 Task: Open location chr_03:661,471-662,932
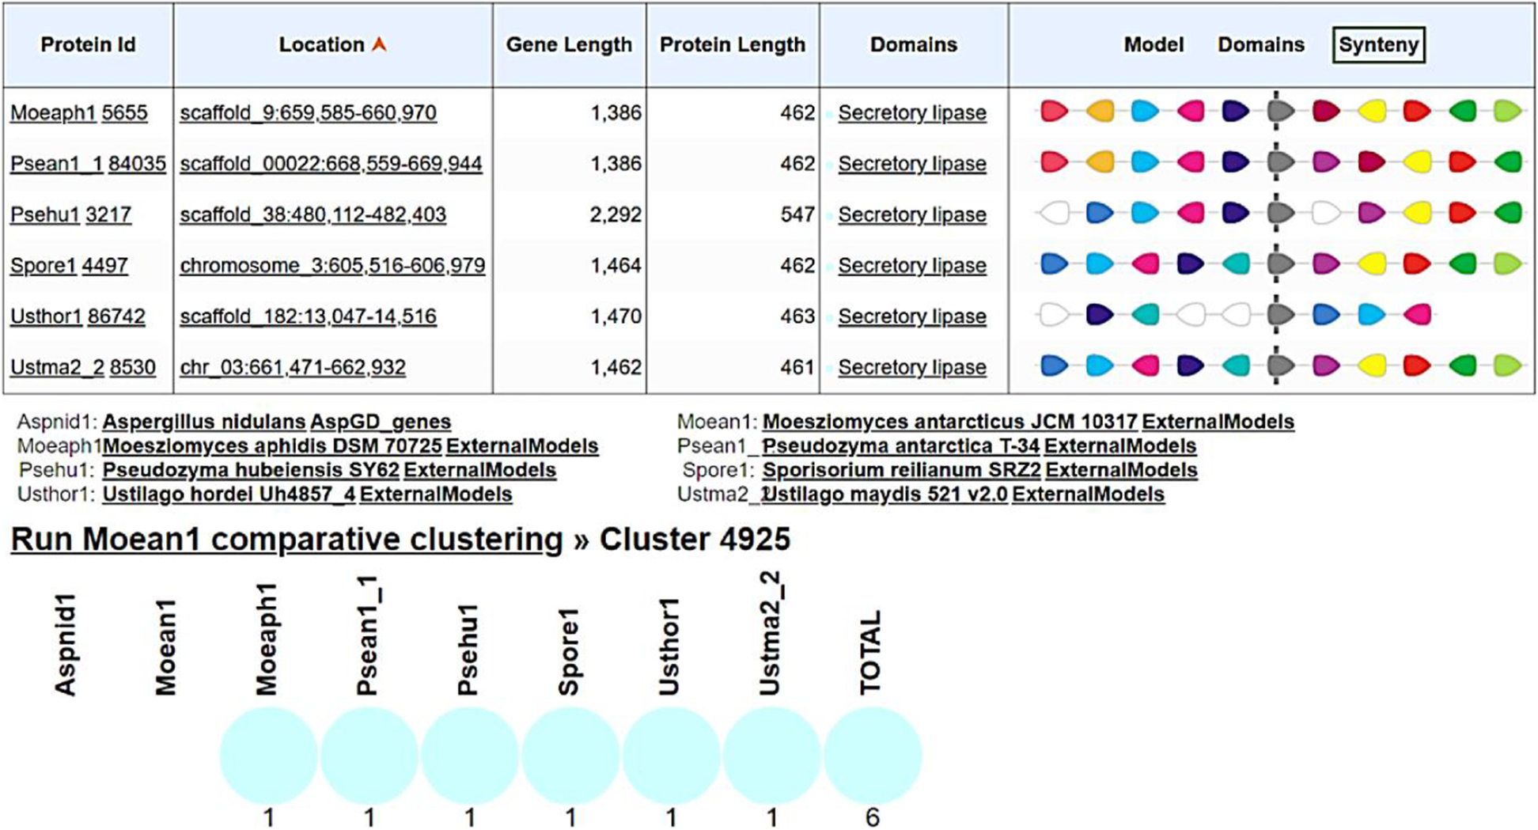pyautogui.click(x=293, y=367)
